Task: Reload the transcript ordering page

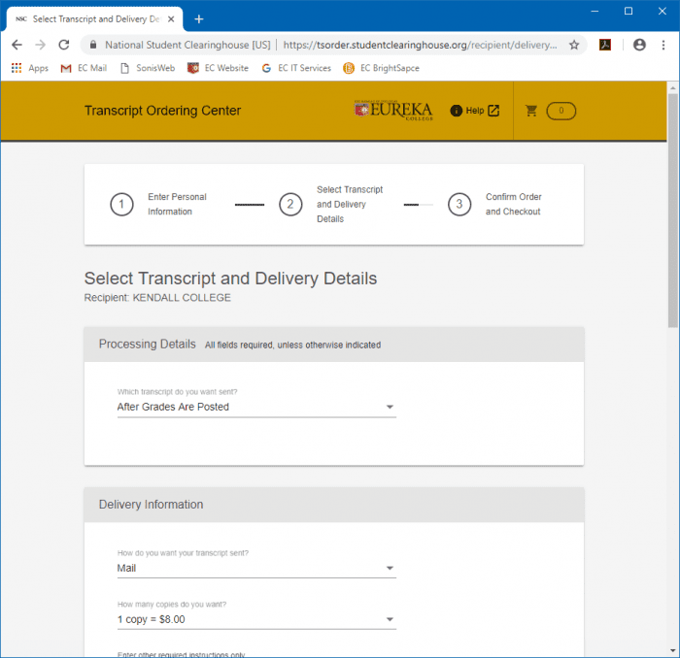Action: pyautogui.click(x=64, y=45)
